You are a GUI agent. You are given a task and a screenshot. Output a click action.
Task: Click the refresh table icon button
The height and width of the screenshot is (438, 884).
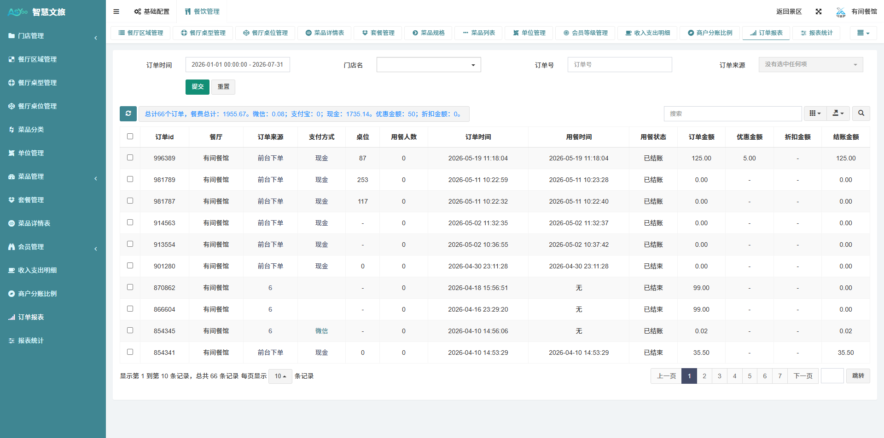coord(128,114)
